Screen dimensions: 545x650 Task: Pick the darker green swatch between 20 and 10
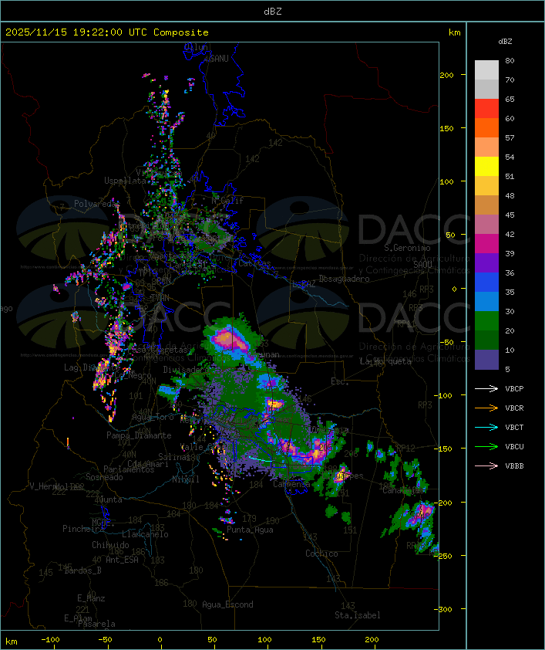(x=486, y=340)
